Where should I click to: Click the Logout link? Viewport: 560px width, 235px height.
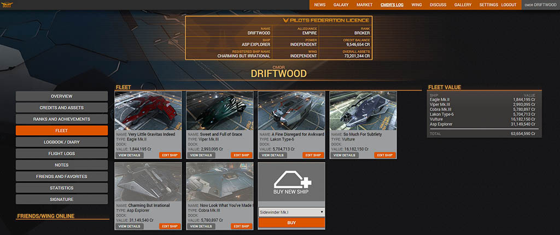point(509,5)
